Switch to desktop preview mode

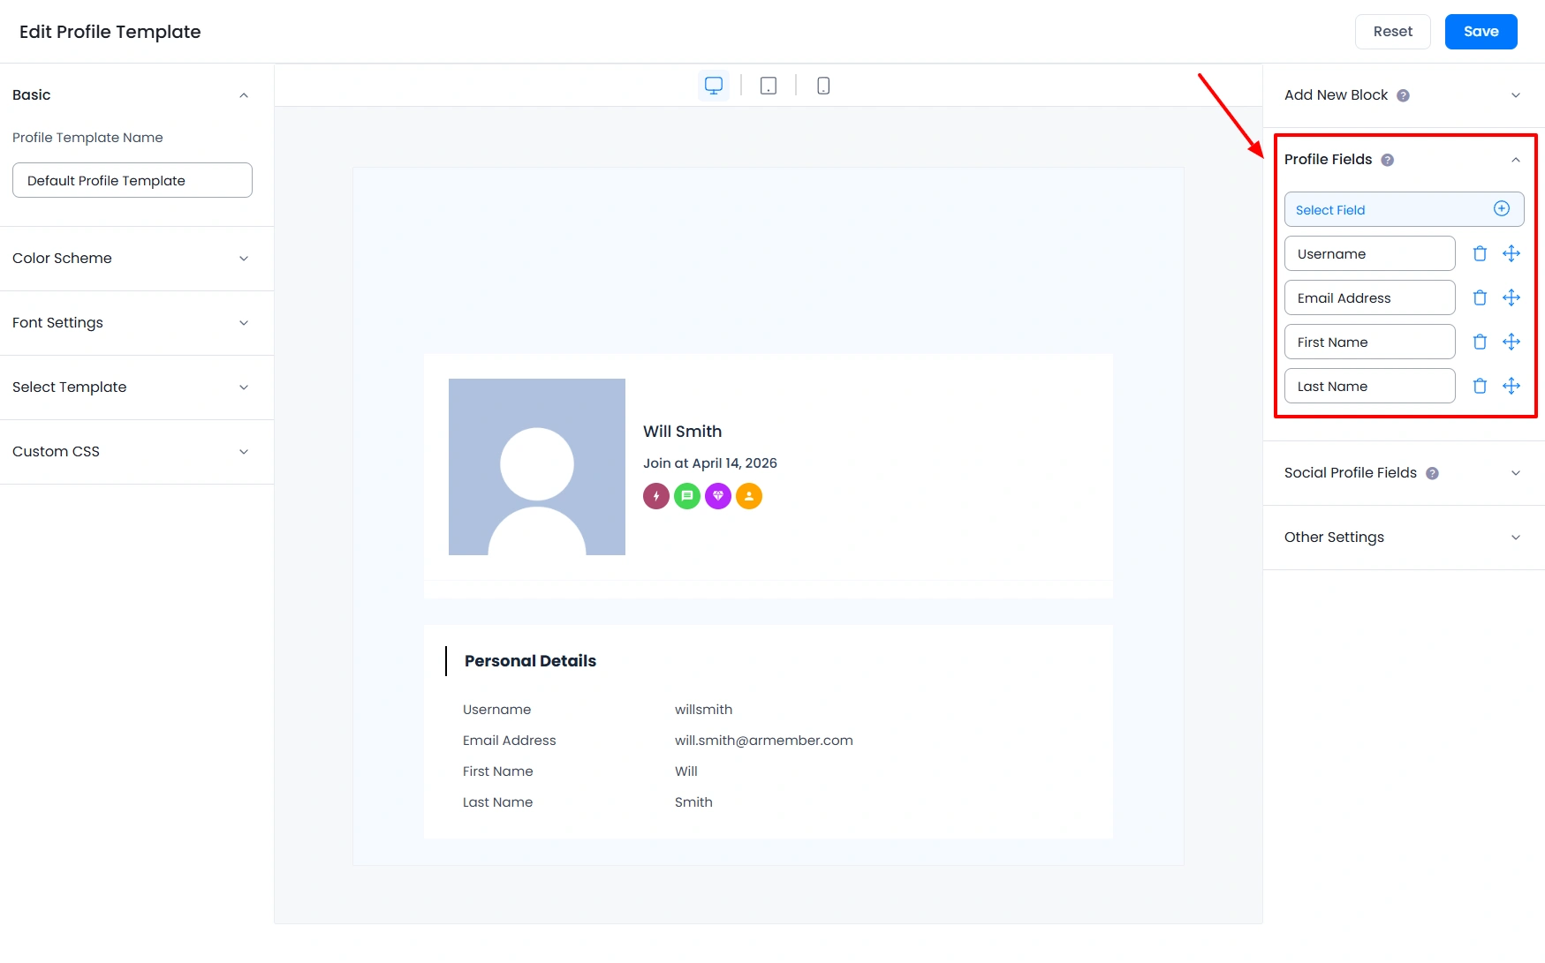click(714, 86)
